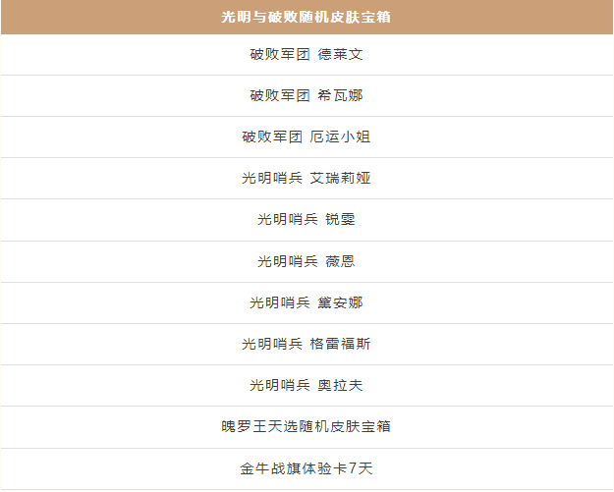Select 金牛战旗体验卡7天 row
The height and width of the screenshot is (492, 614).
coord(307,468)
